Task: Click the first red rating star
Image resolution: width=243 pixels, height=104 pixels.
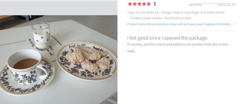Action: (x=130, y=4)
